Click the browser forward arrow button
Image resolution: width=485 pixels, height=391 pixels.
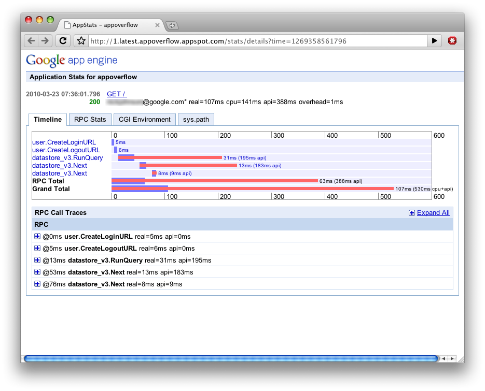(x=45, y=41)
